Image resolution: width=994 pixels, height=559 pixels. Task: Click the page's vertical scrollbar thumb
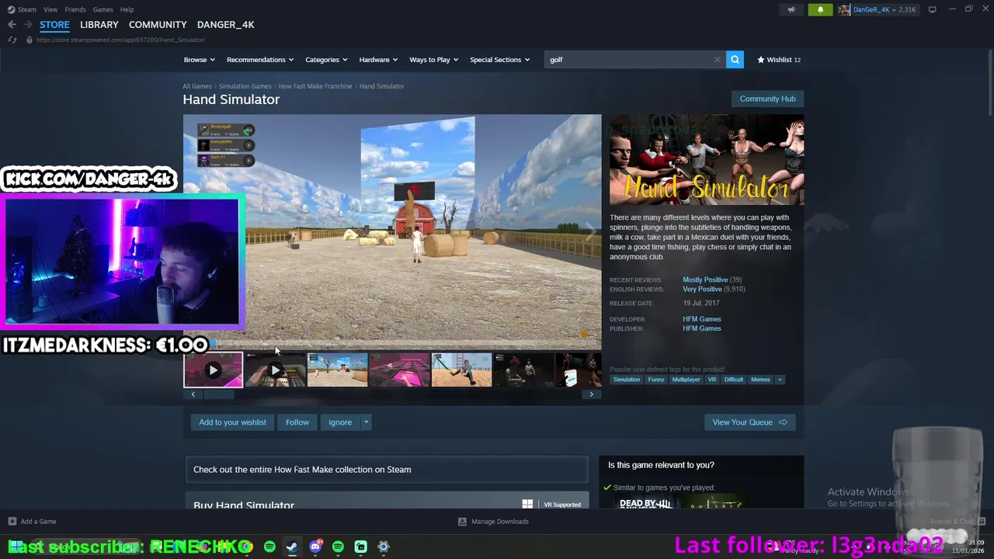pyautogui.click(x=989, y=84)
